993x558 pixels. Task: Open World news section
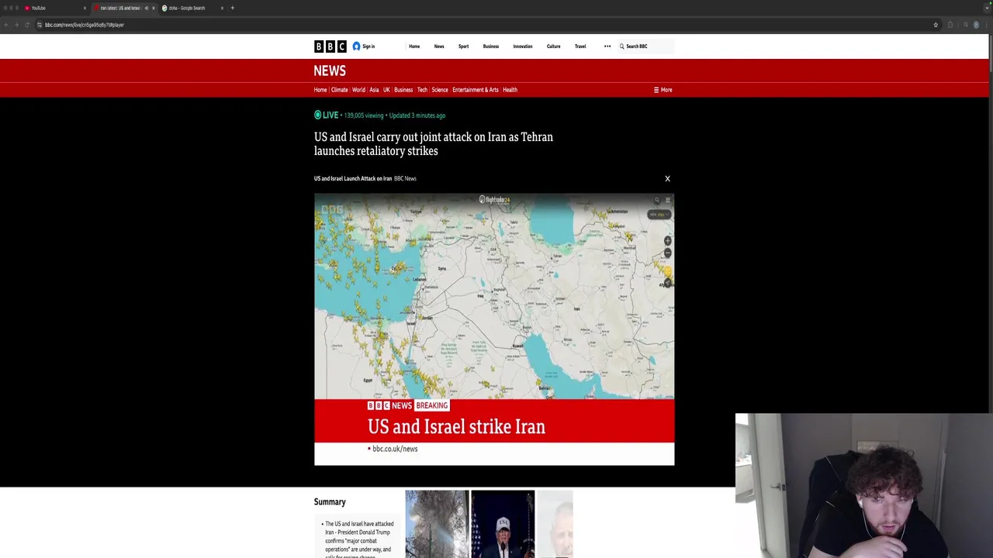point(358,90)
